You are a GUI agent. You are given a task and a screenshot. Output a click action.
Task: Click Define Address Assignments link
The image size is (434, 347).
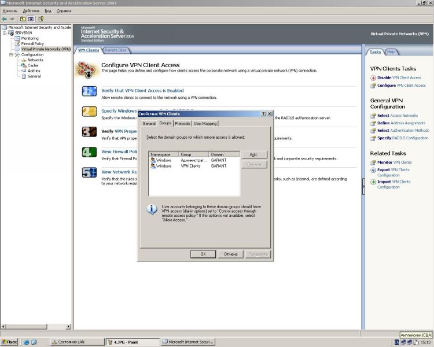point(401,123)
